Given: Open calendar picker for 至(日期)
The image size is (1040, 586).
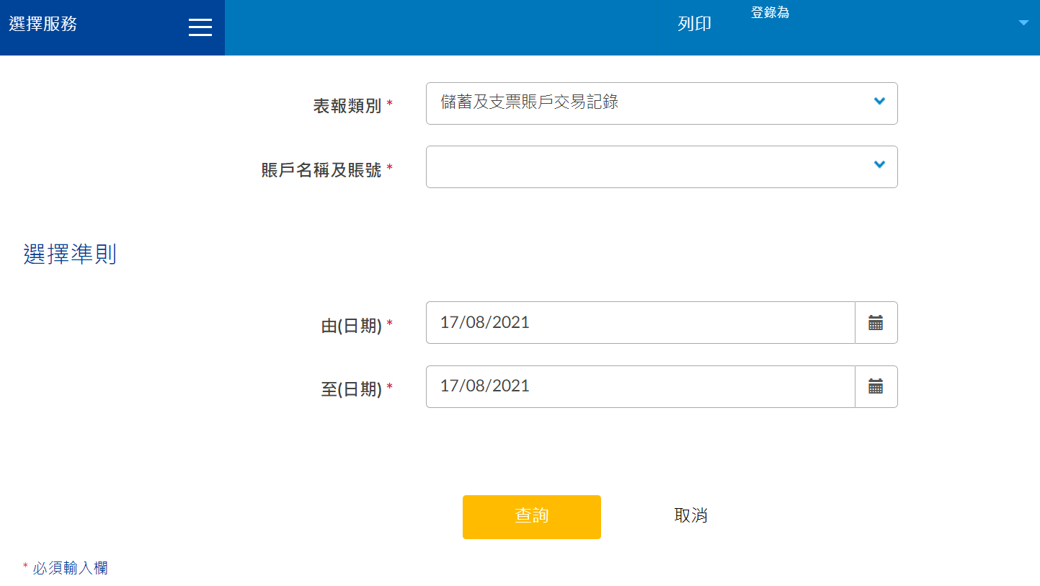Looking at the screenshot, I should point(876,387).
